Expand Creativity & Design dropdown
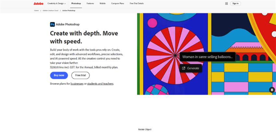The width and height of the screenshot is (276, 133). tap(56, 4)
